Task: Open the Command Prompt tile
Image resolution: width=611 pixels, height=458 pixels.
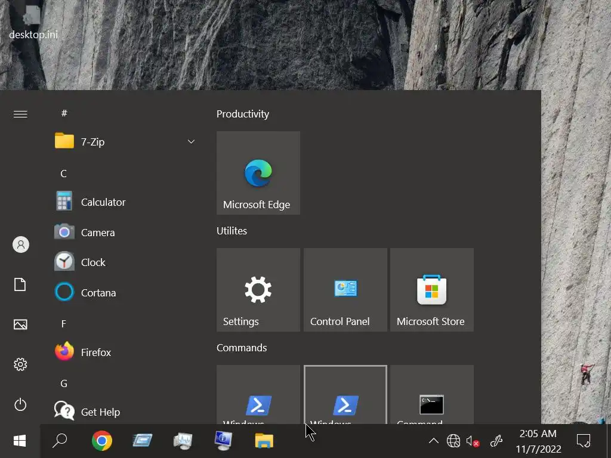Action: pos(432,395)
